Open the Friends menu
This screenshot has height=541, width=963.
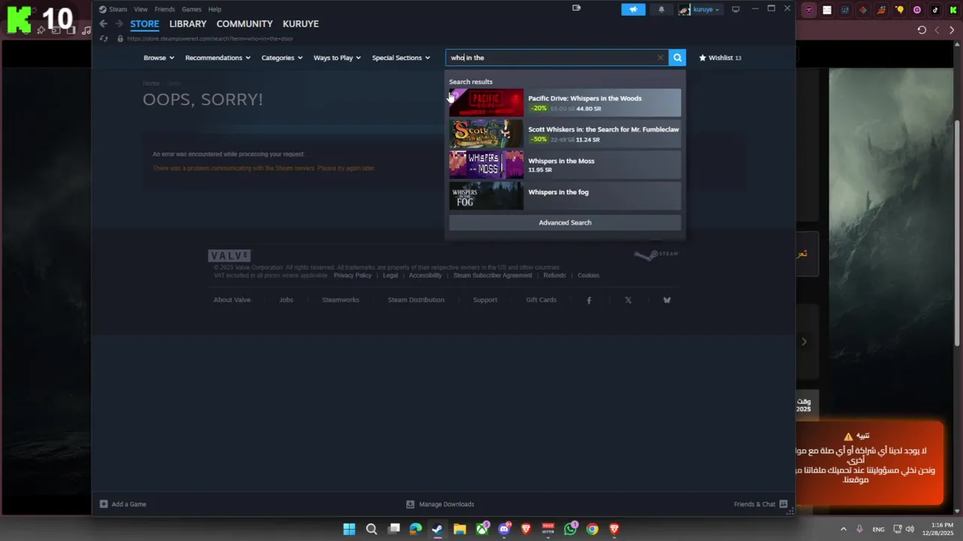point(165,9)
